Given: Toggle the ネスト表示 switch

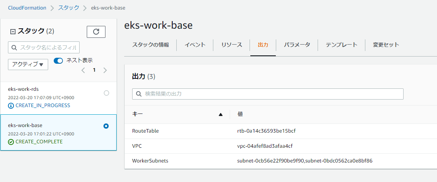Looking at the screenshot, I should click(59, 61).
